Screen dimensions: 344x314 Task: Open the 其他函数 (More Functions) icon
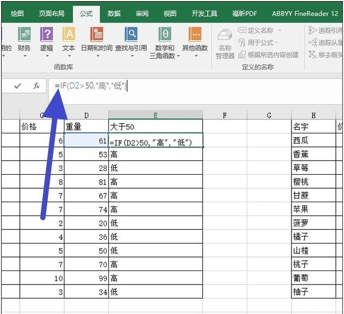tap(195, 36)
